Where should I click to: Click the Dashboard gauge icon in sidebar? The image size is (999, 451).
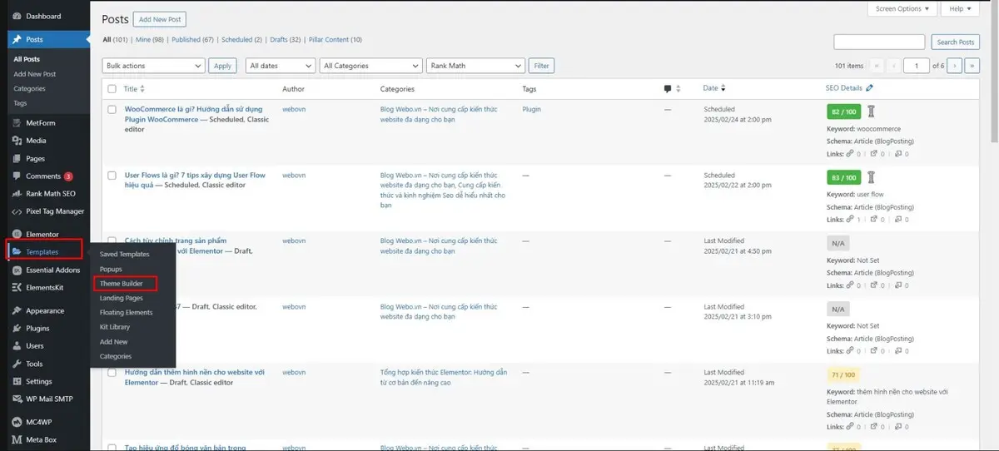click(x=17, y=16)
